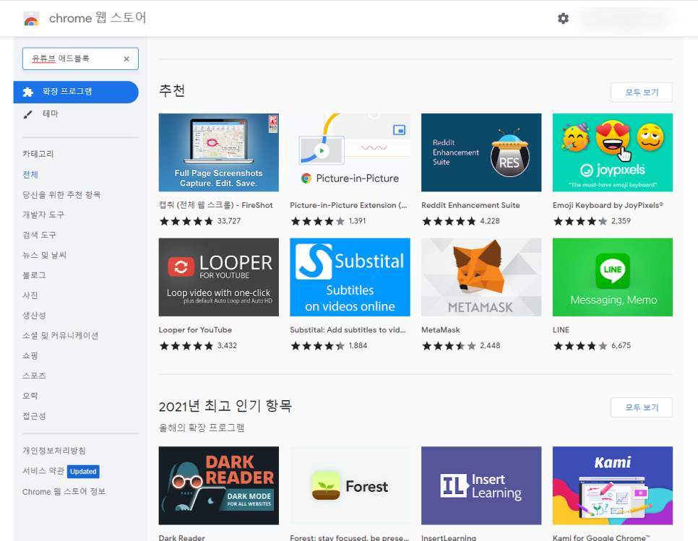Open the Chrome 웹 스토어 정보 link

tap(64, 492)
